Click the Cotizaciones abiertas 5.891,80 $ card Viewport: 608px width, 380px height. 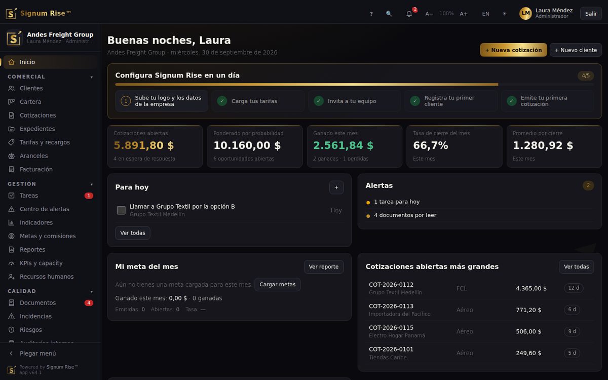pos(155,146)
